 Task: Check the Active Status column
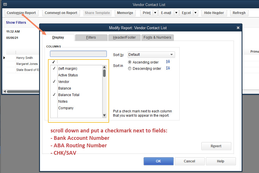tap(54, 75)
